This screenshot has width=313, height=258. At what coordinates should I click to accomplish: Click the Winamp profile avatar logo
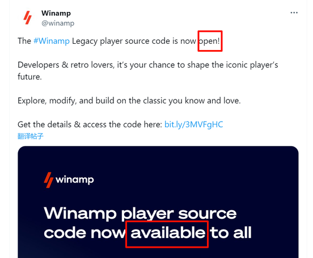[x=28, y=18]
